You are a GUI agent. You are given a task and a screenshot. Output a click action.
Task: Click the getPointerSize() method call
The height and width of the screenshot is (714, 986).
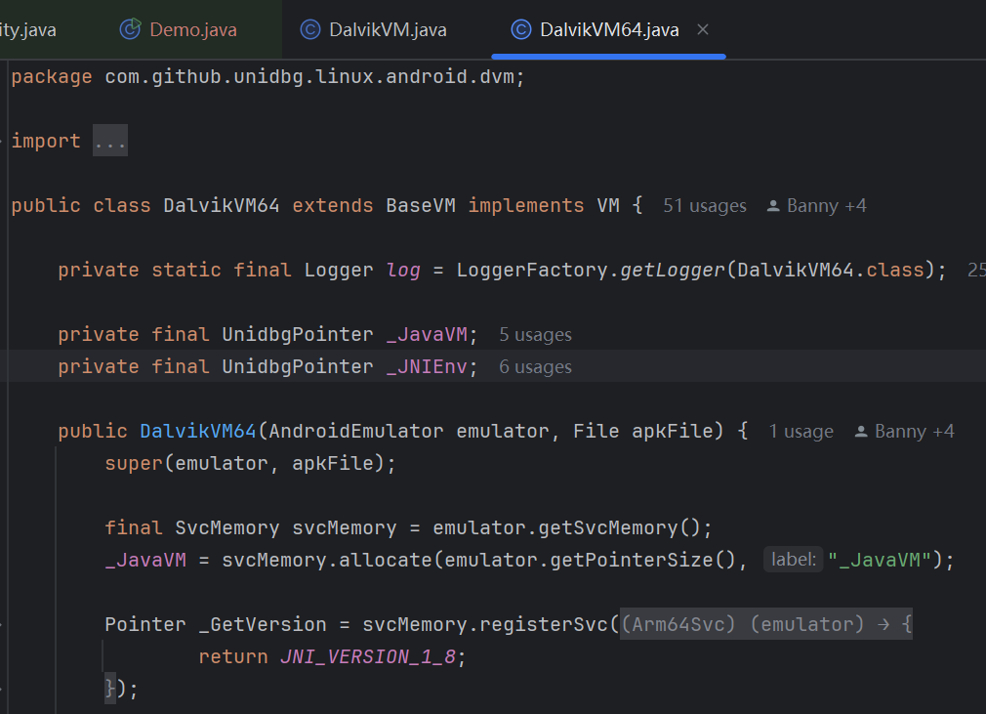[x=642, y=560]
